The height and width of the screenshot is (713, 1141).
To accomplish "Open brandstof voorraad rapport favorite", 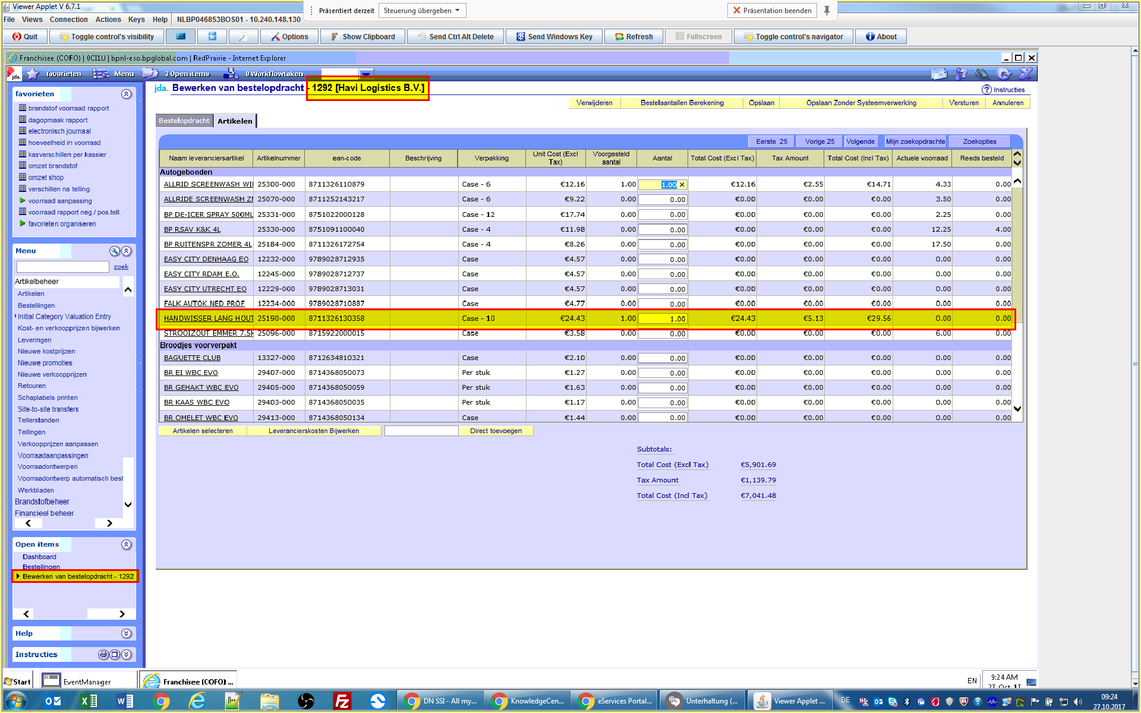I will pos(68,108).
